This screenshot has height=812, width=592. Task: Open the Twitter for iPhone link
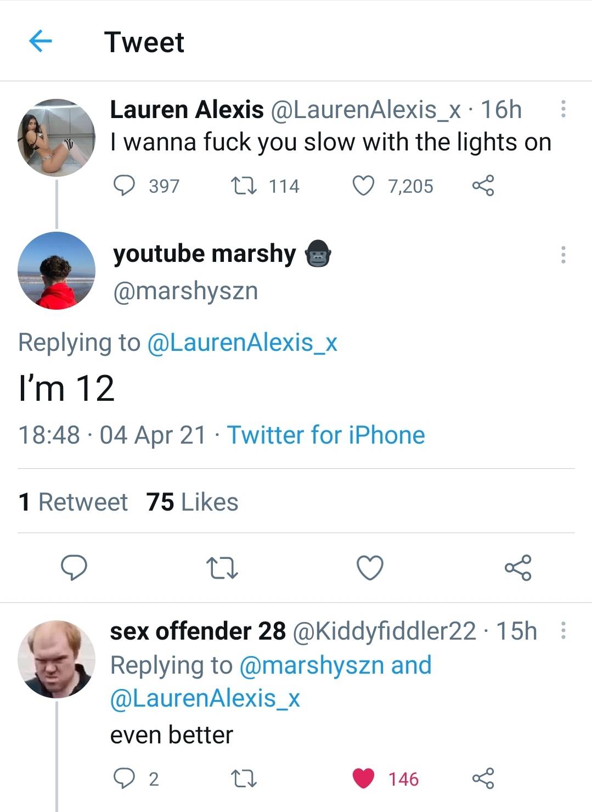click(x=326, y=435)
